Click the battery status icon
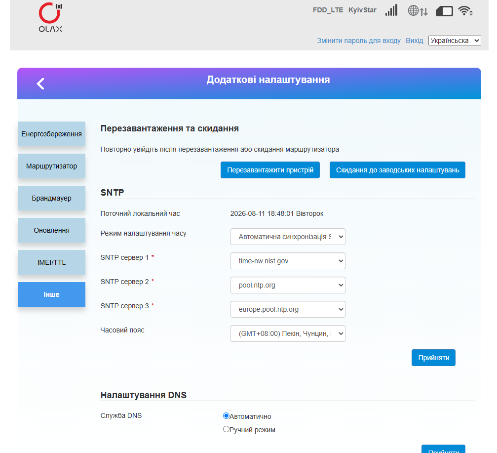Screen dimensions: 497x453 tap(444, 11)
